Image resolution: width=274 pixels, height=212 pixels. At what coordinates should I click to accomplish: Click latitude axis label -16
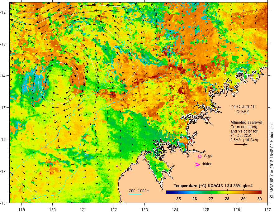coord(4,139)
